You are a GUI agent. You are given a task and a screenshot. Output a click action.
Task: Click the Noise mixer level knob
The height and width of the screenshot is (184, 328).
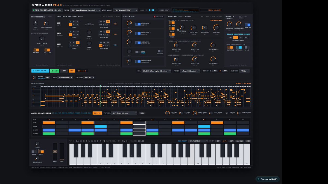[129, 52]
